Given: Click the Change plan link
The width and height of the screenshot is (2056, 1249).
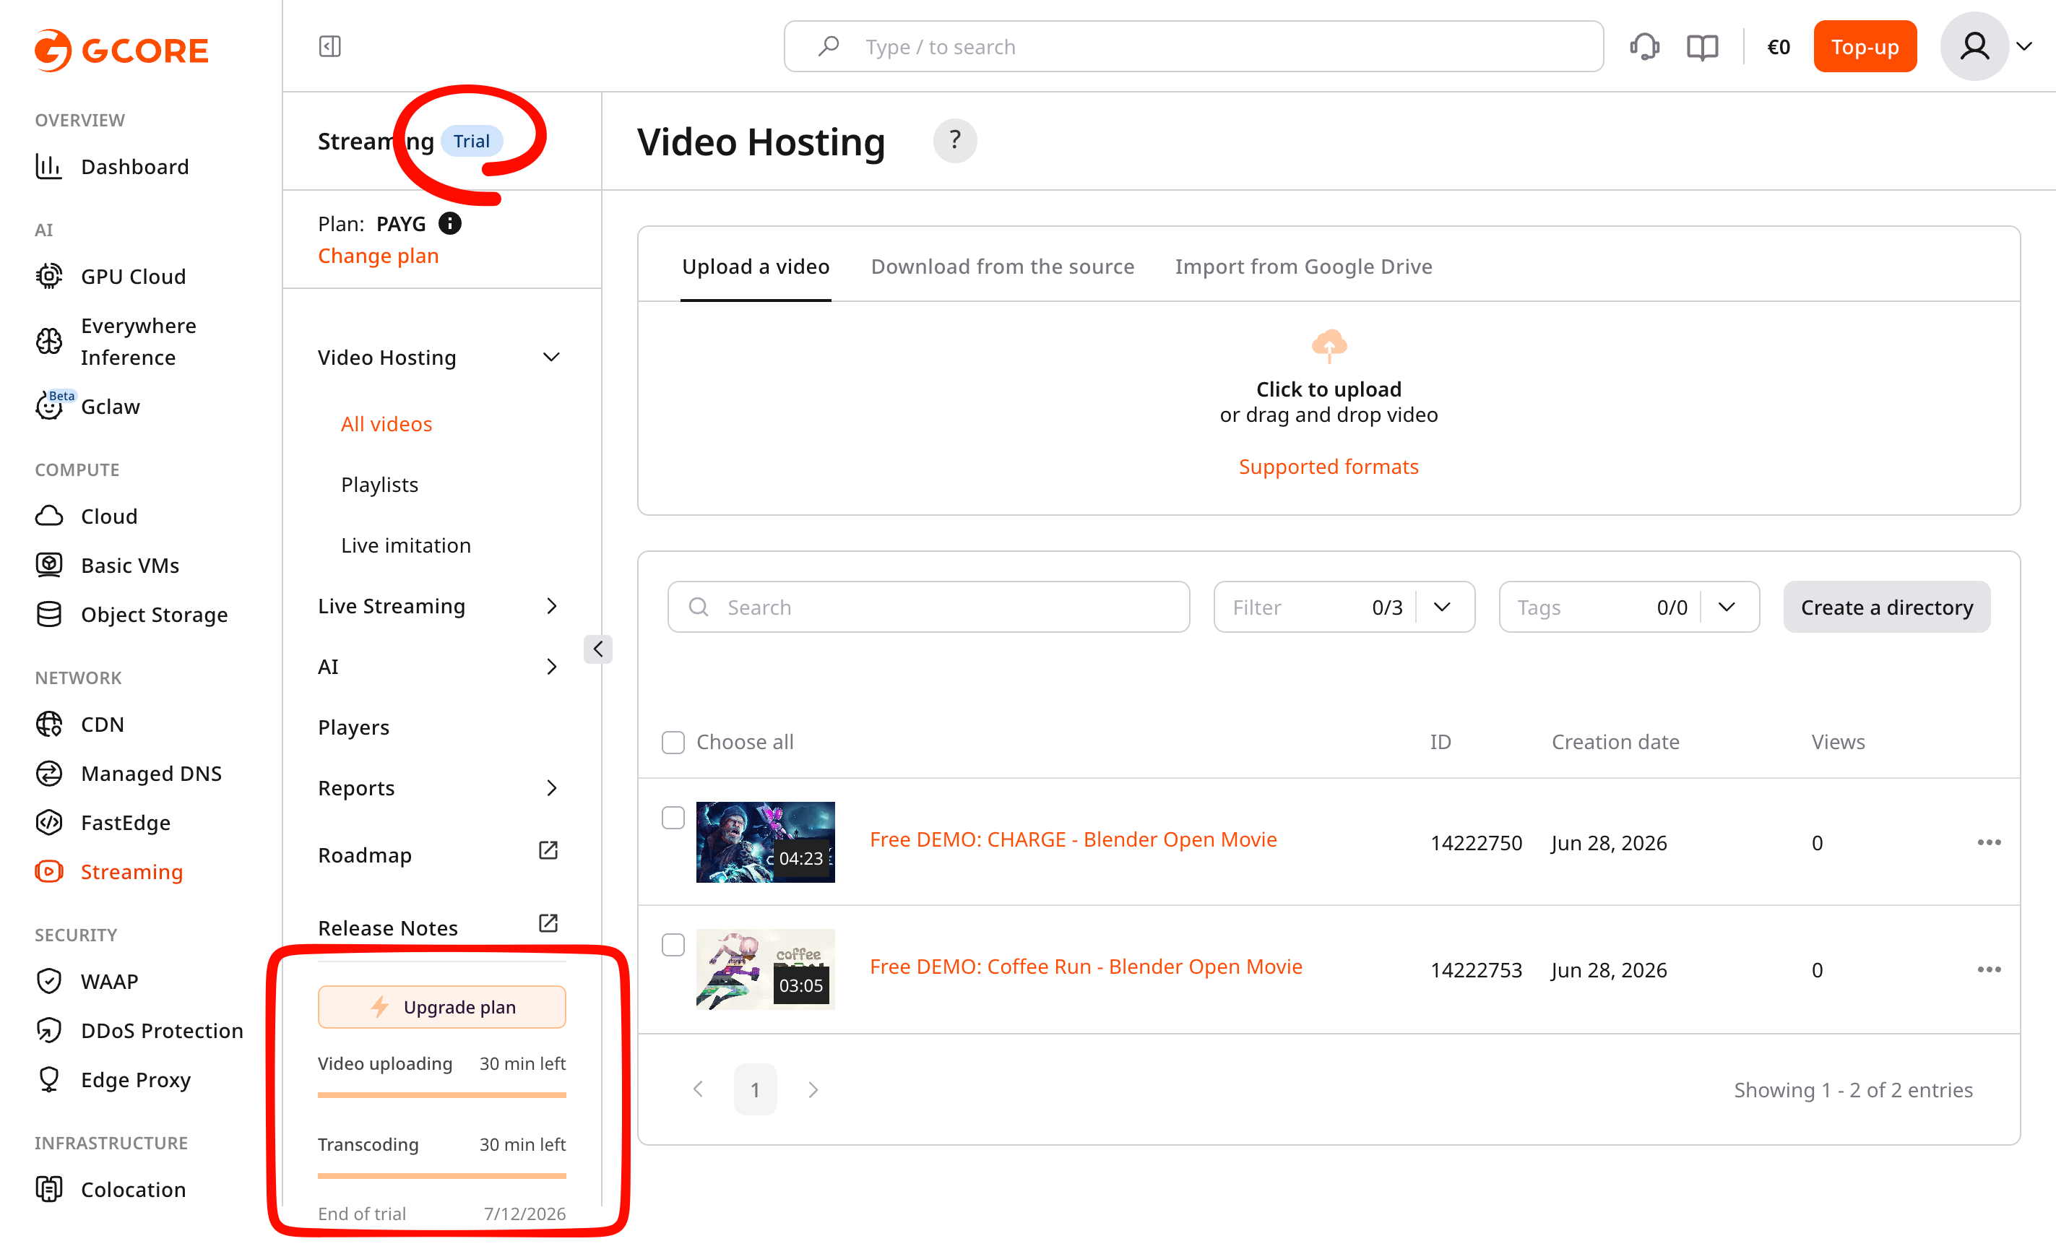Looking at the screenshot, I should coord(378,256).
